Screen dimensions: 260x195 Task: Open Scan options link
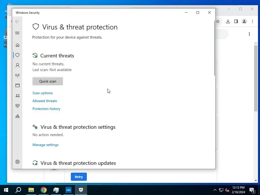(x=43, y=93)
